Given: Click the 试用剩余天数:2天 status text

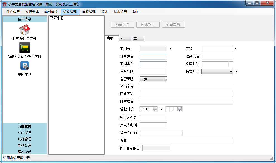Looking at the screenshot, I should click(x=16, y=158).
